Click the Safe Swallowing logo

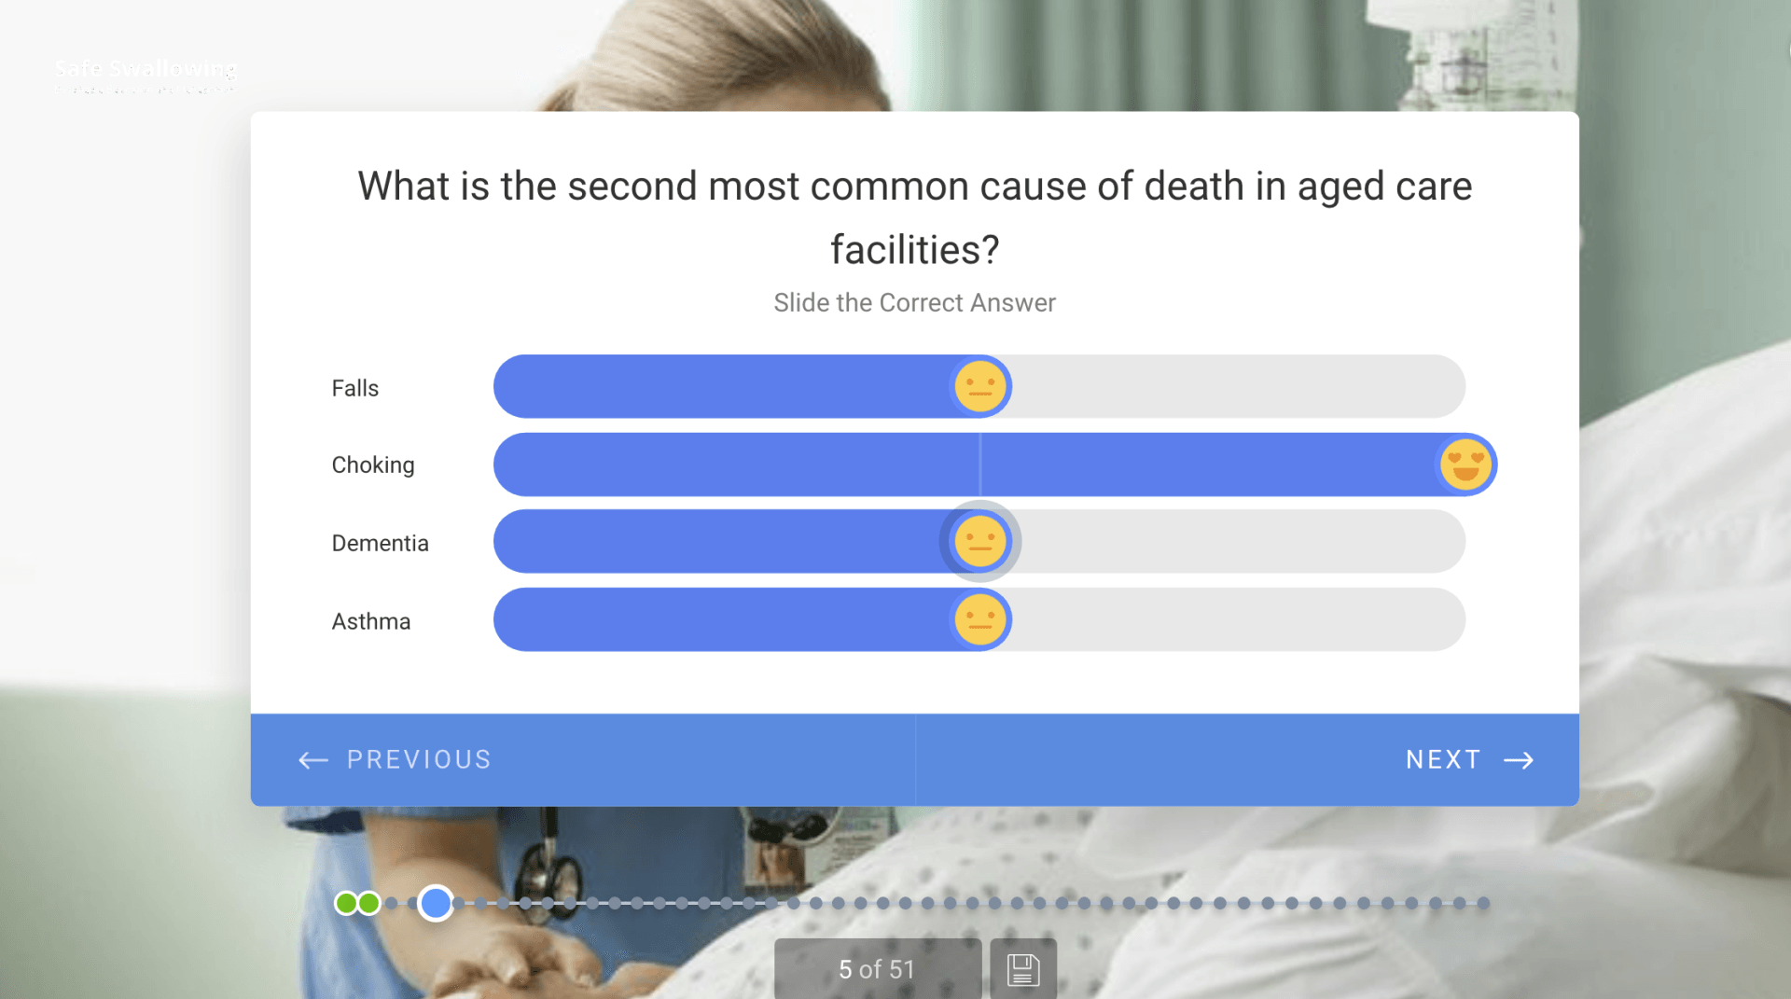(146, 75)
